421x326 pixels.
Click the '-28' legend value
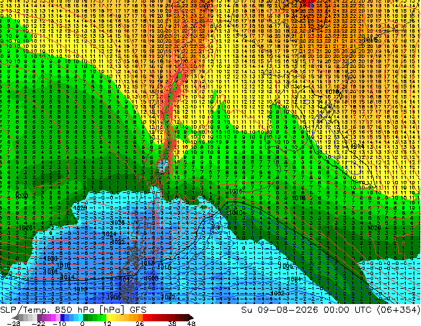point(13,323)
